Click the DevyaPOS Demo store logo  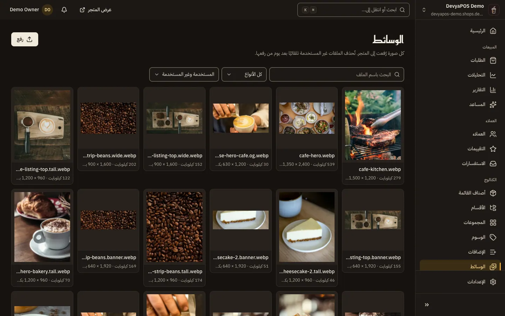(494, 10)
